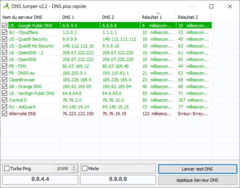Click the DNS Jumper app icon in title bar

tap(6, 6)
